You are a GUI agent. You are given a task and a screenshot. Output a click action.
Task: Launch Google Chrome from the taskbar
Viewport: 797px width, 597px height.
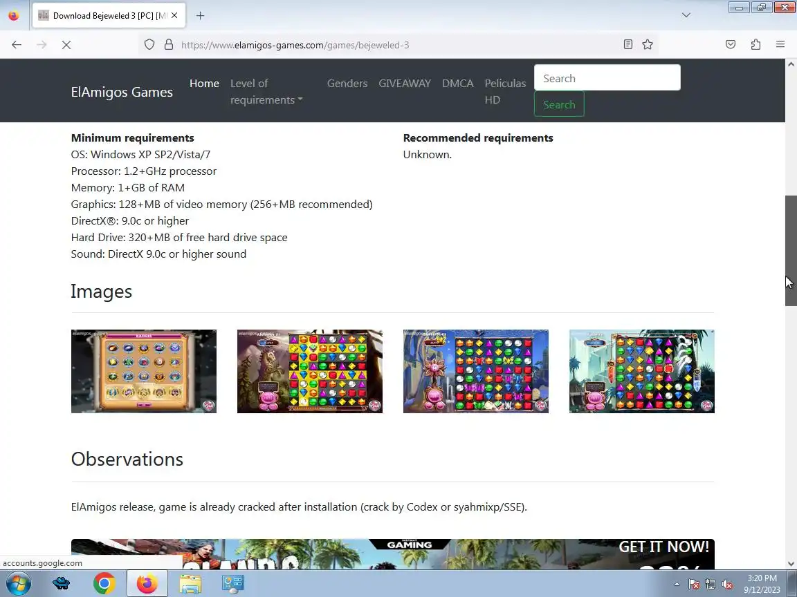pos(104,583)
